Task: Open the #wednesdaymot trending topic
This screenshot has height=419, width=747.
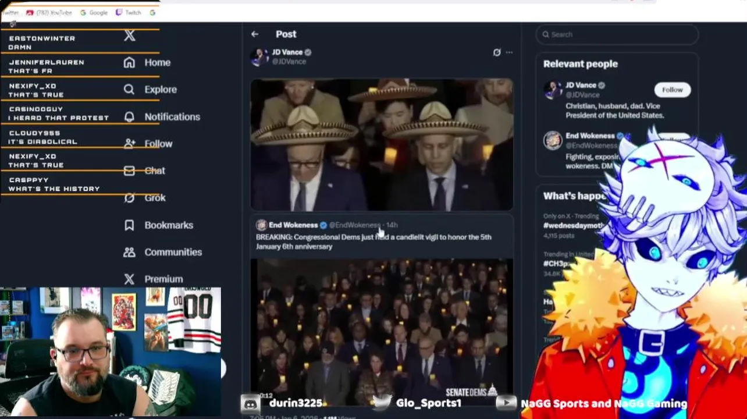Action: (x=573, y=225)
